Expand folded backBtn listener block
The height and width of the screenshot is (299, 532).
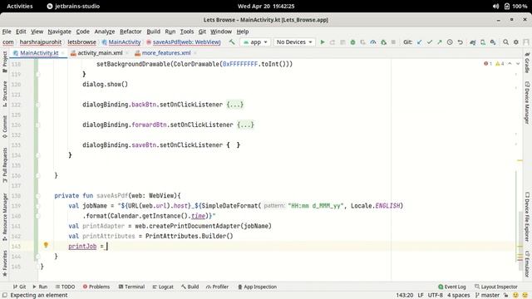coord(234,105)
